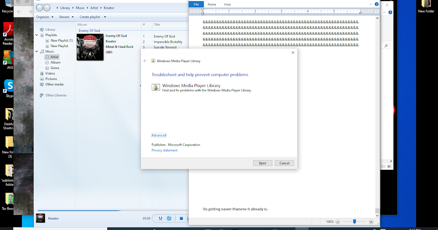Click the first line indent marker on WordPad ruler
The height and width of the screenshot is (230, 438).
click(203, 10)
